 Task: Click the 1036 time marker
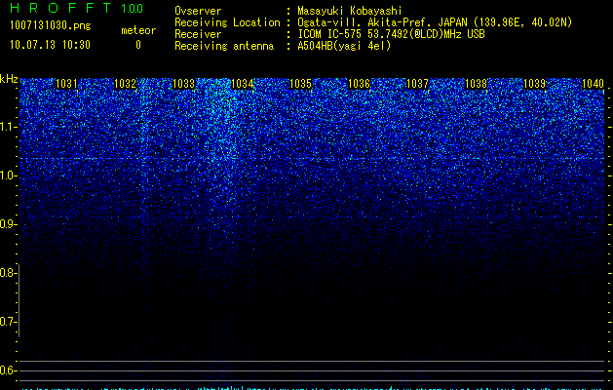coord(359,84)
